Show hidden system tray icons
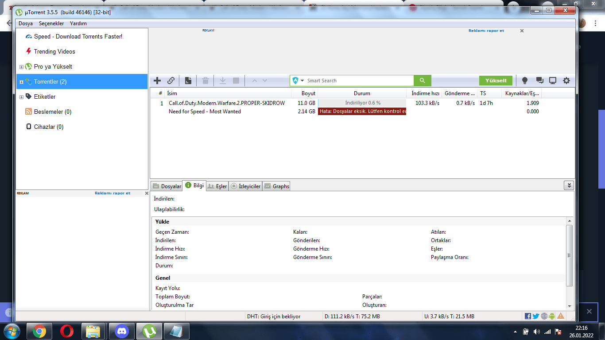 (x=515, y=332)
